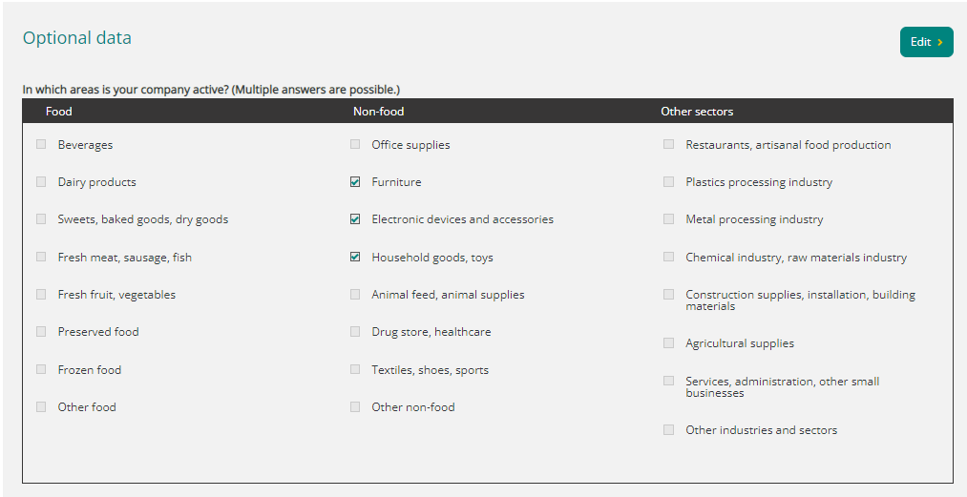Select Fresh meat, sausage, fish checkbox
This screenshot has width=967, height=497.
[x=41, y=257]
